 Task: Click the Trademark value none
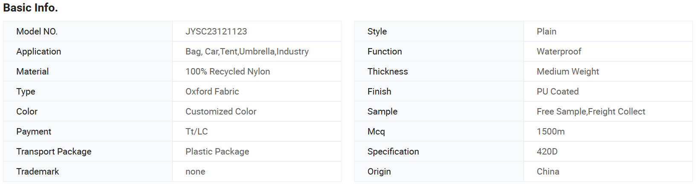195,172
